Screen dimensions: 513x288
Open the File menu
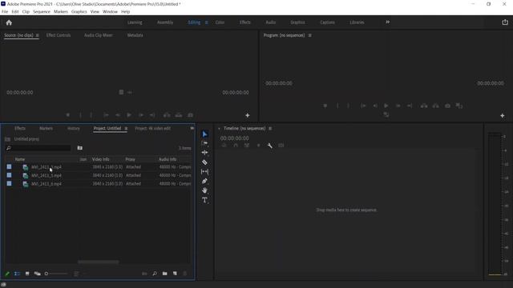(5, 12)
